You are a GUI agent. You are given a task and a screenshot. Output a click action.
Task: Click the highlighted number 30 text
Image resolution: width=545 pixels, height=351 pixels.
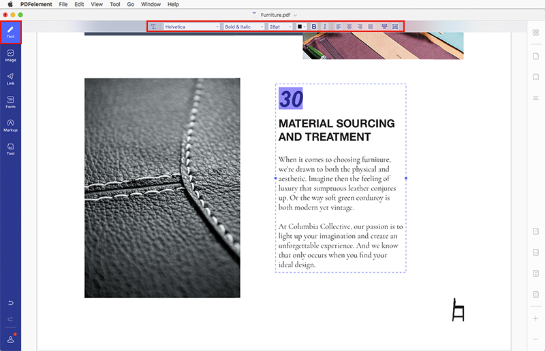click(291, 99)
